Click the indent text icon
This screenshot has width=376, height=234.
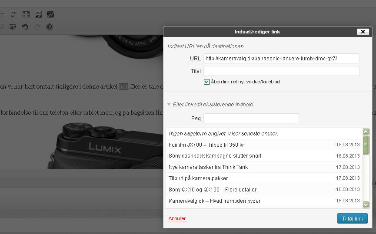tap(13, 27)
